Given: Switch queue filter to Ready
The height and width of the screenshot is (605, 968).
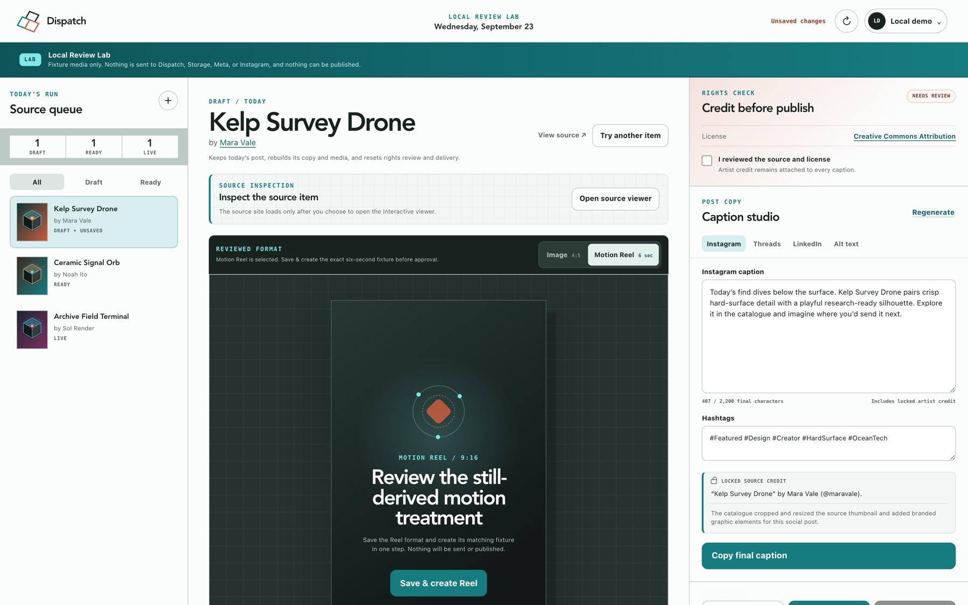Looking at the screenshot, I should [151, 182].
